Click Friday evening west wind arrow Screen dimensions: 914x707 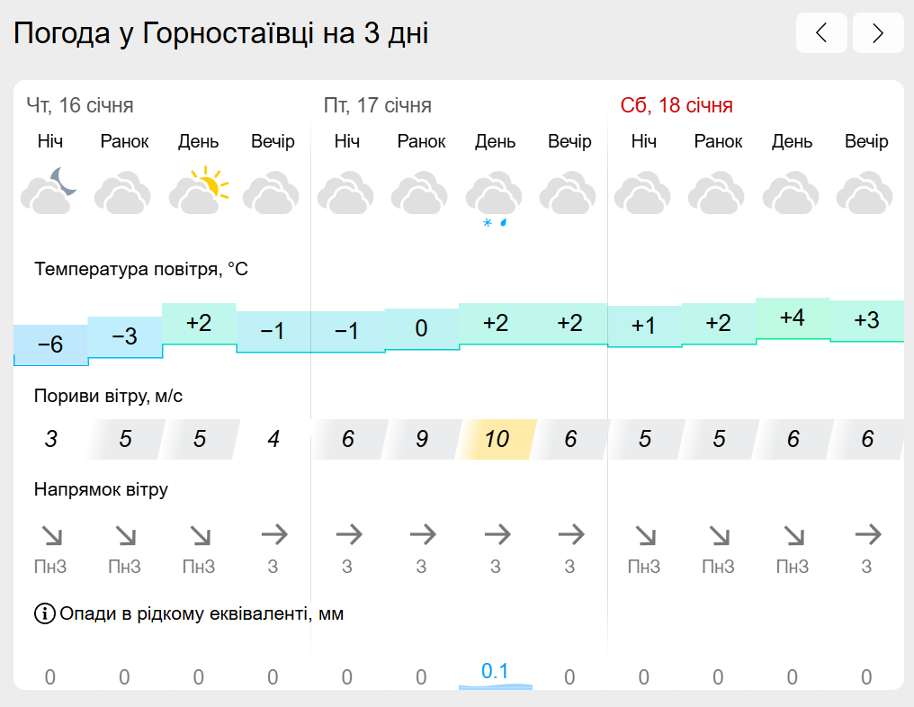point(570,535)
